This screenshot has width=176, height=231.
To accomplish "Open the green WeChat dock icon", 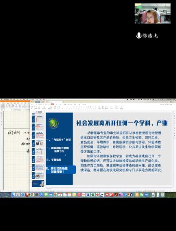I will 142,195.
